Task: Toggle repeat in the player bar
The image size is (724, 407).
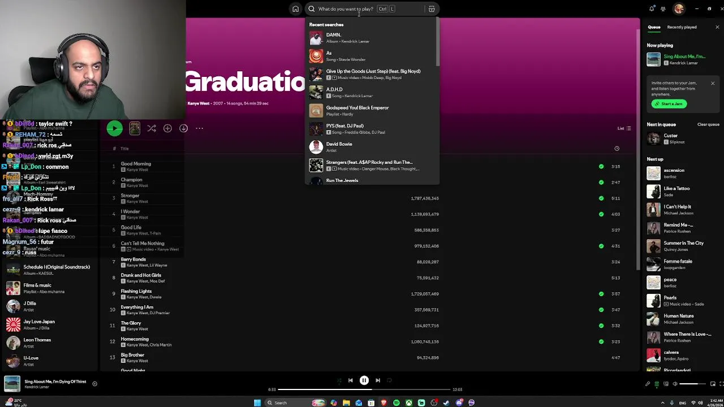Action: coord(389,380)
